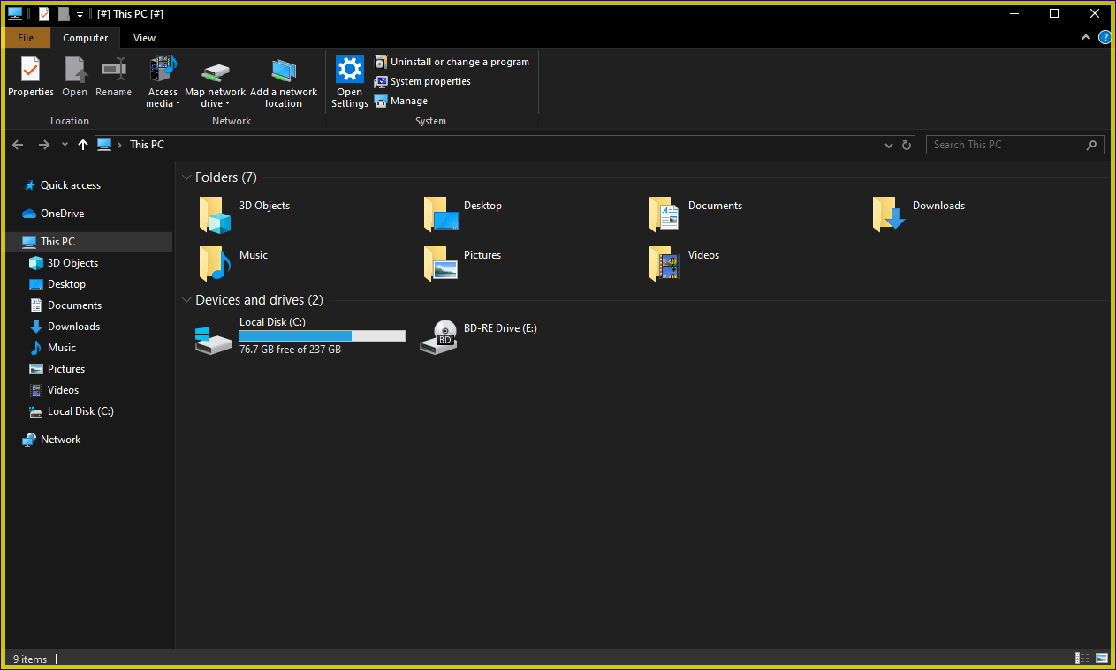Click the Properties ribbon icon
The image size is (1116, 670).
click(31, 69)
